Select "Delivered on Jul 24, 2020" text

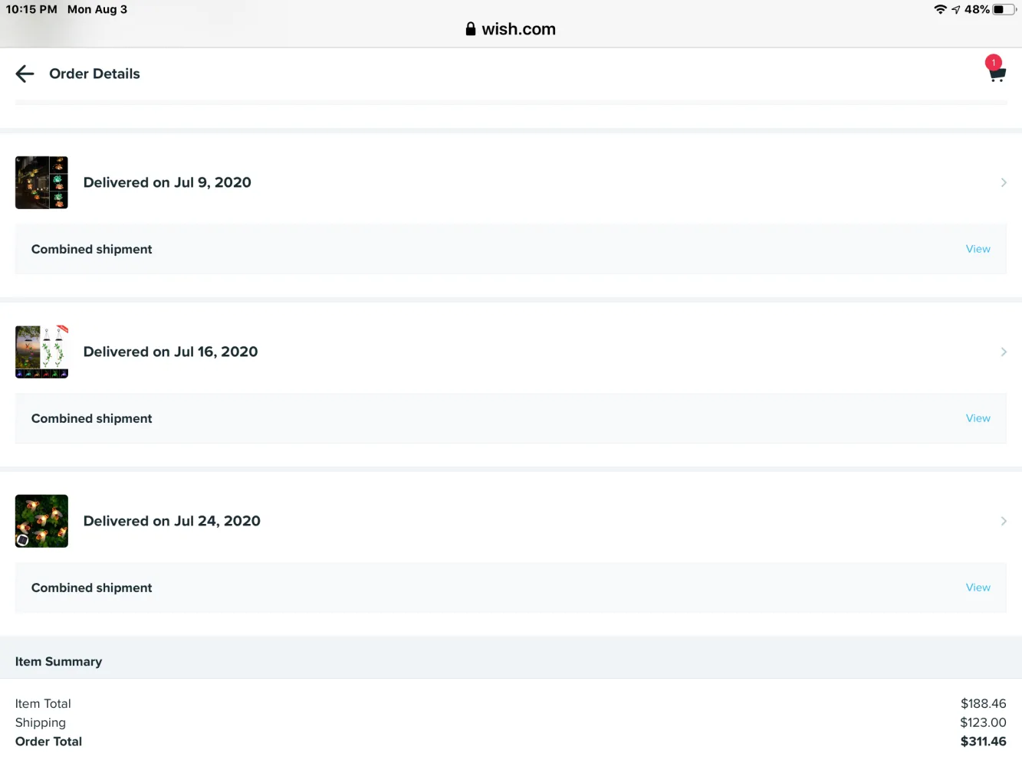pyautogui.click(x=172, y=521)
